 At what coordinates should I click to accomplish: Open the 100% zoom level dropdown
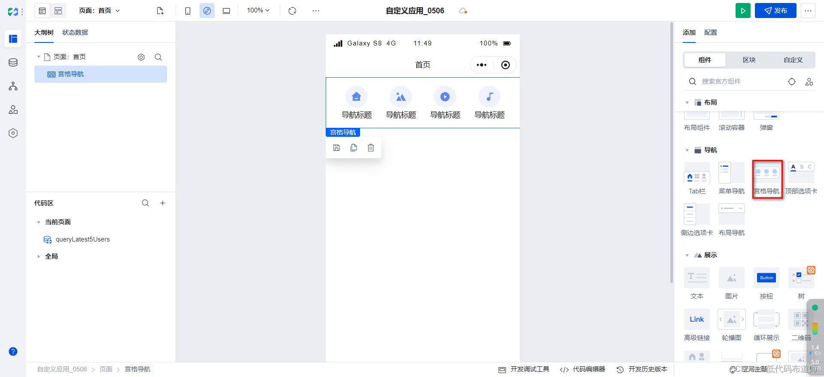point(258,10)
